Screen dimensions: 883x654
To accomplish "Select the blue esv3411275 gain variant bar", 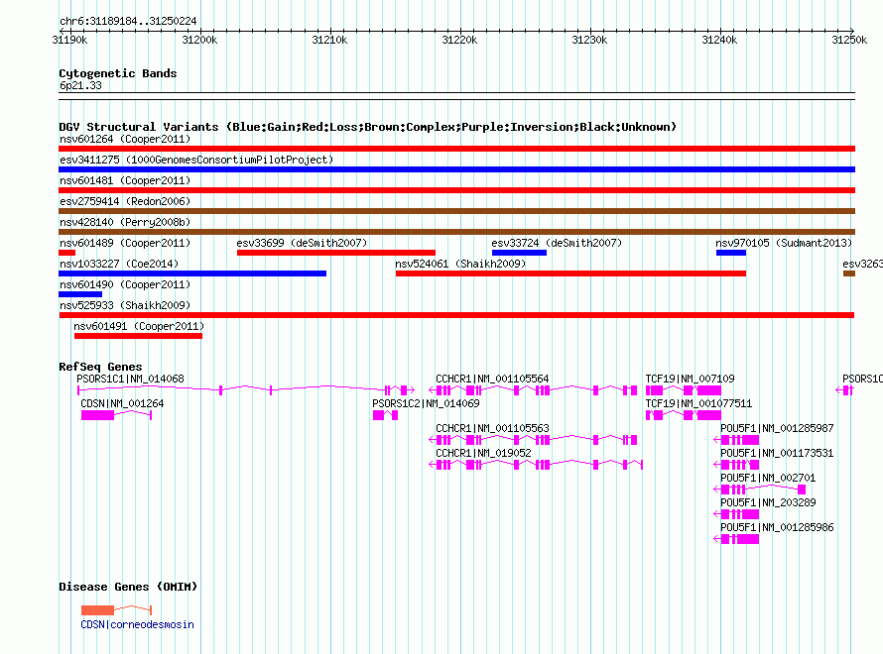I will click(456, 169).
